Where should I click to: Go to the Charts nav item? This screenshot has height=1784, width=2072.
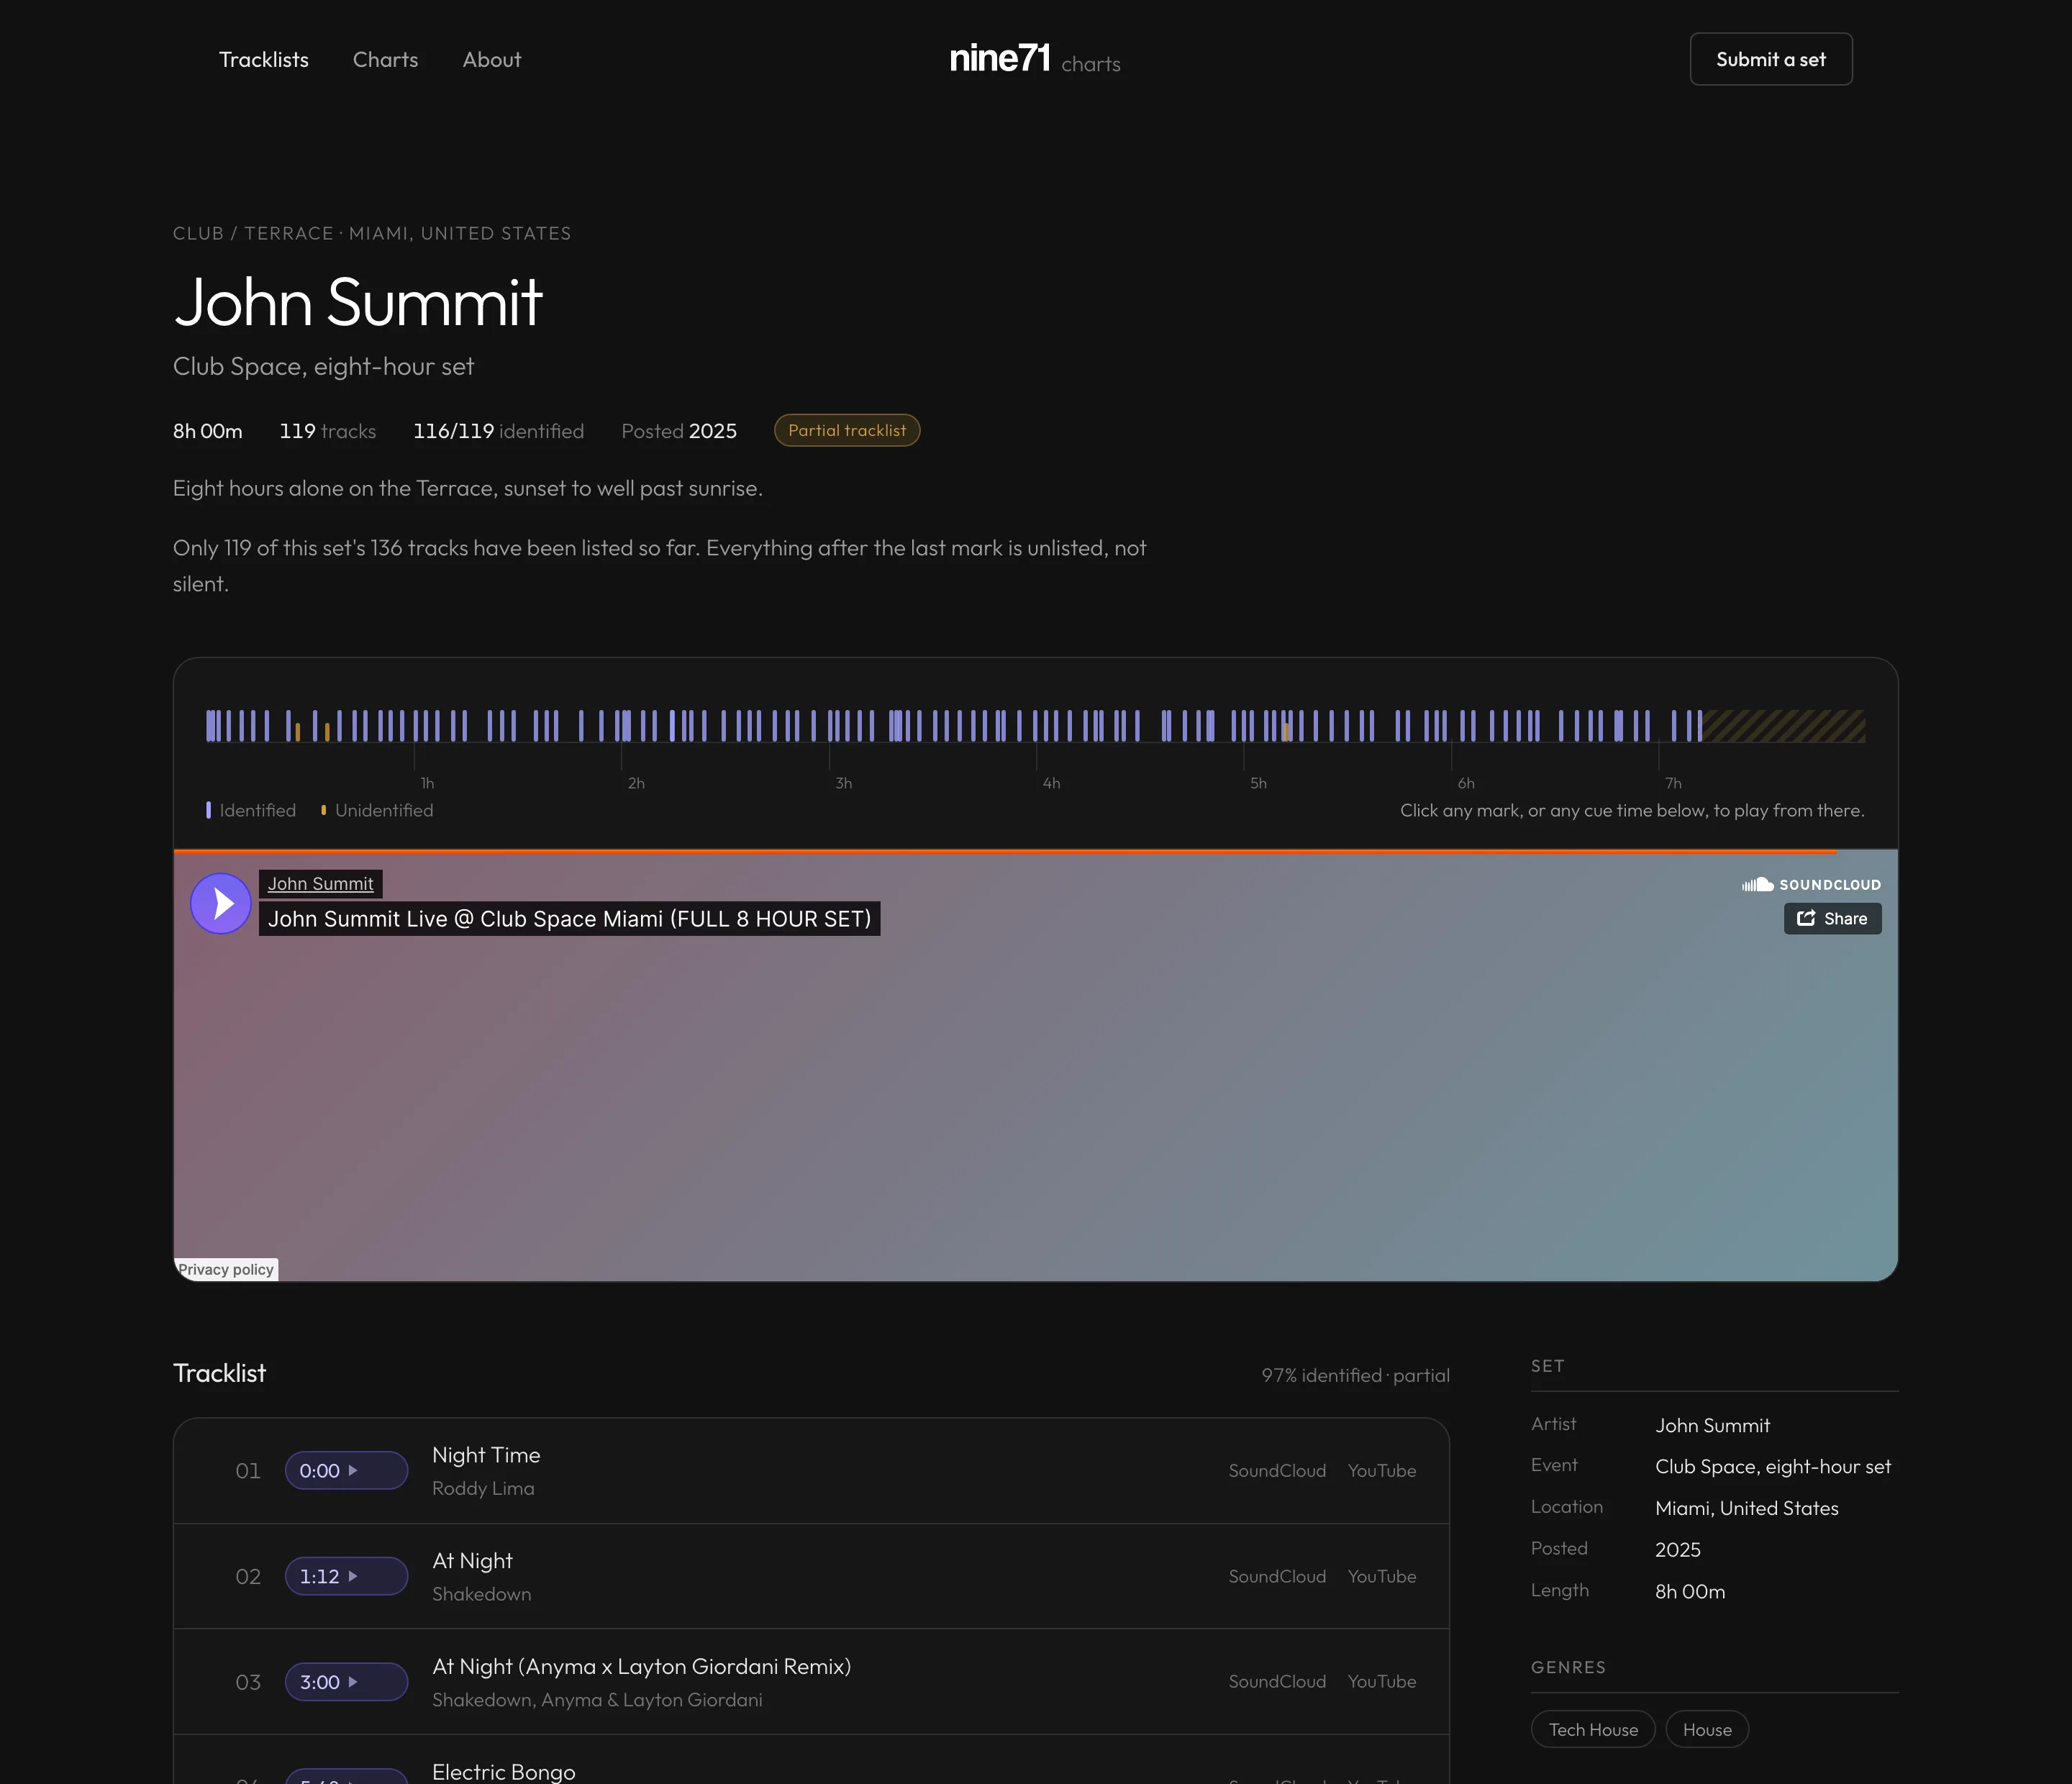(x=385, y=60)
